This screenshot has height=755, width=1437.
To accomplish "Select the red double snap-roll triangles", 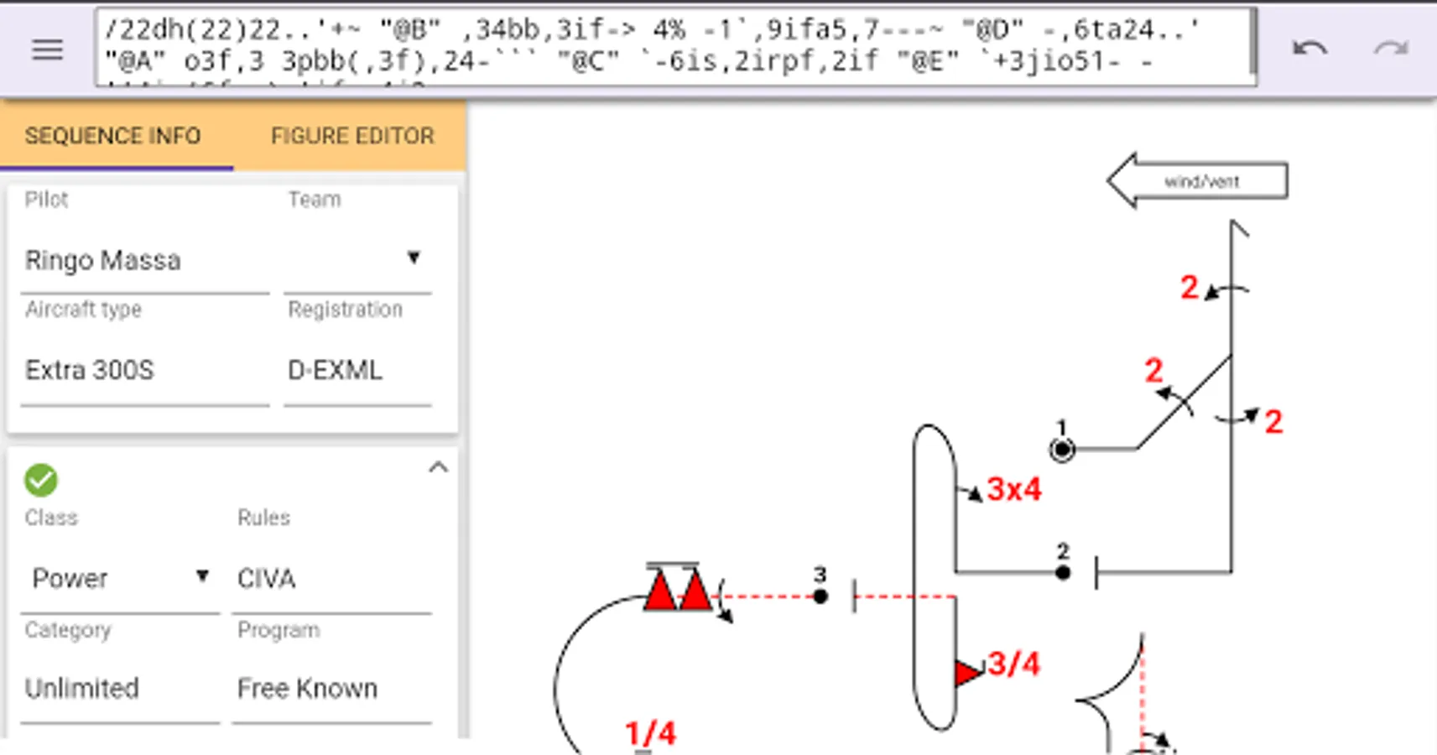I will (678, 587).
